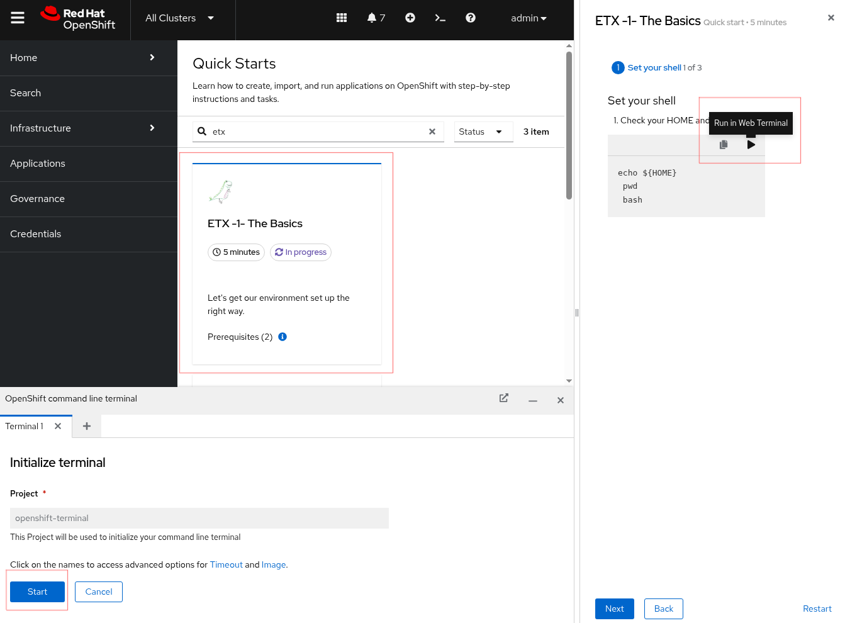Open the help question mark menu
845x623 pixels.
click(x=471, y=18)
